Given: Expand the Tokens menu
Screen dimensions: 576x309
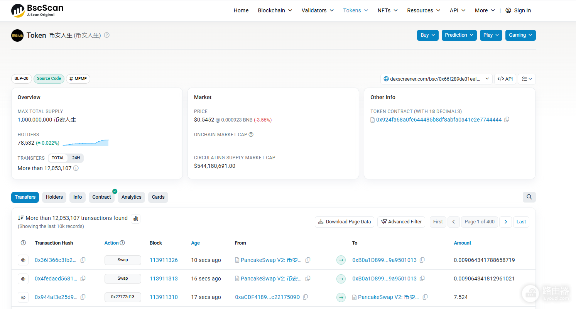Looking at the screenshot, I should pos(356,10).
